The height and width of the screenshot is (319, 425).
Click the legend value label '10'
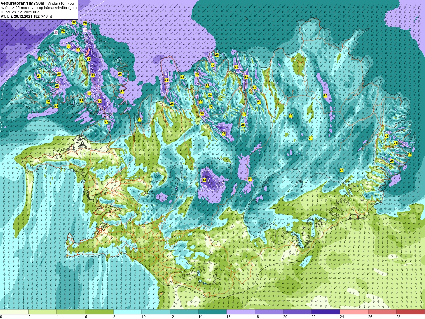(143, 317)
